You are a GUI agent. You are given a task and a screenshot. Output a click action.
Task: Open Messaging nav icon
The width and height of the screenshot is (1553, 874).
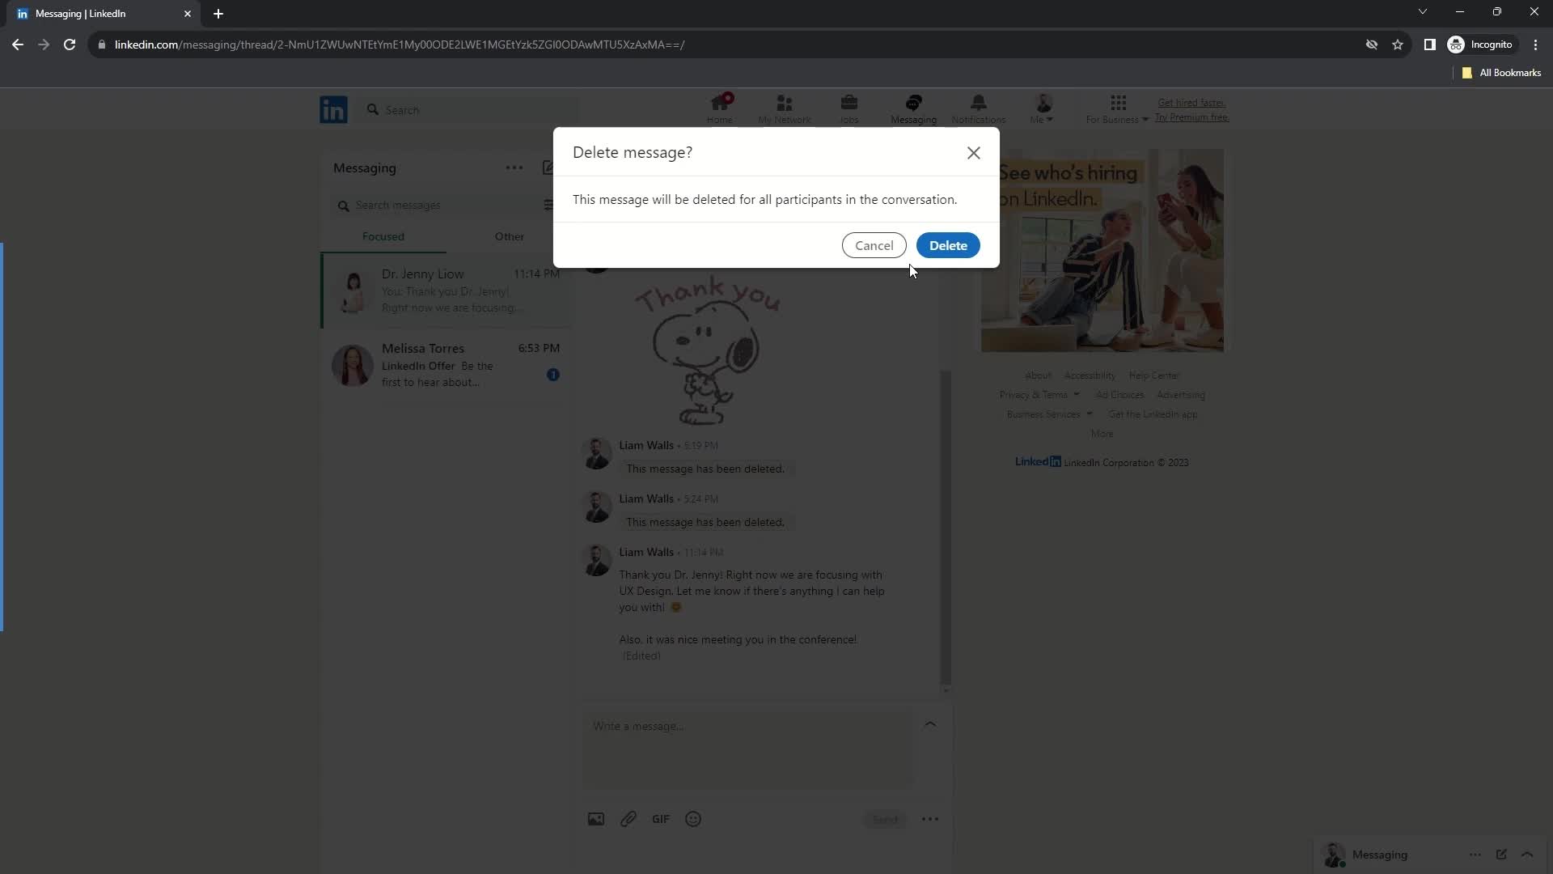(914, 108)
